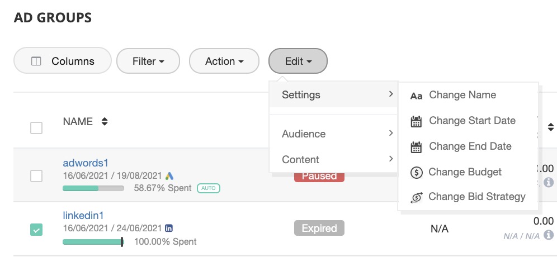The width and height of the screenshot is (557, 257).
Task: Open the Action dropdown
Action: coord(224,61)
